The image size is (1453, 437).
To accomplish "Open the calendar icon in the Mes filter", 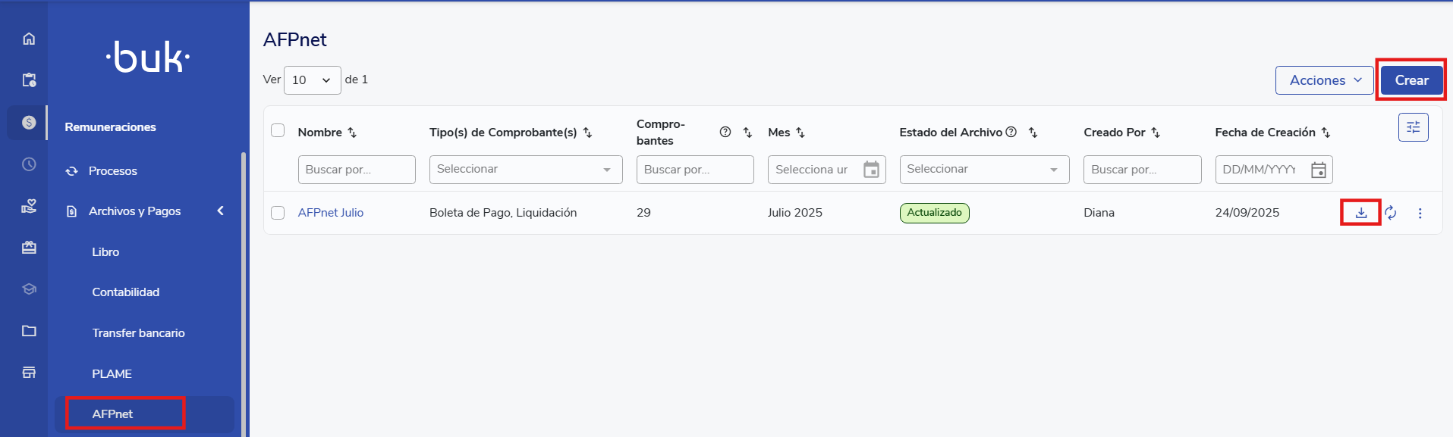I will [x=871, y=170].
